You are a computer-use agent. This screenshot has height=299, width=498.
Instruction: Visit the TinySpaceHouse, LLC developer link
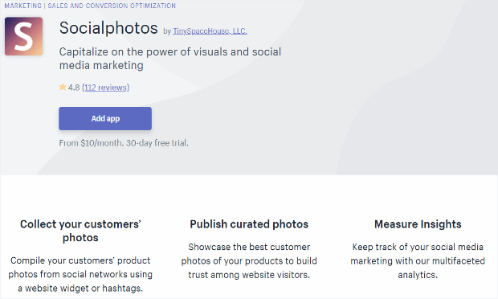tap(210, 31)
